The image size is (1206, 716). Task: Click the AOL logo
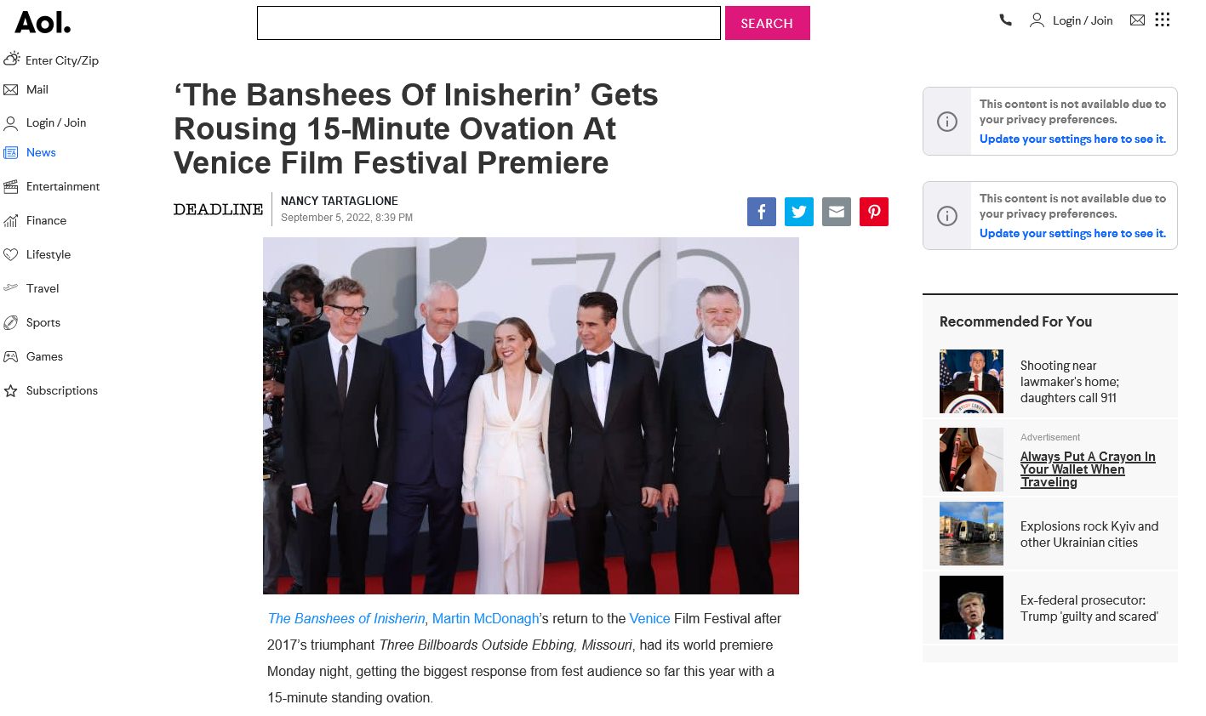click(43, 22)
